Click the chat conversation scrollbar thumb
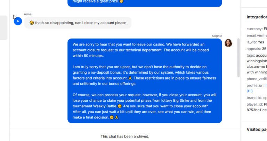The width and height of the screenshot is (267, 141). click(238, 58)
